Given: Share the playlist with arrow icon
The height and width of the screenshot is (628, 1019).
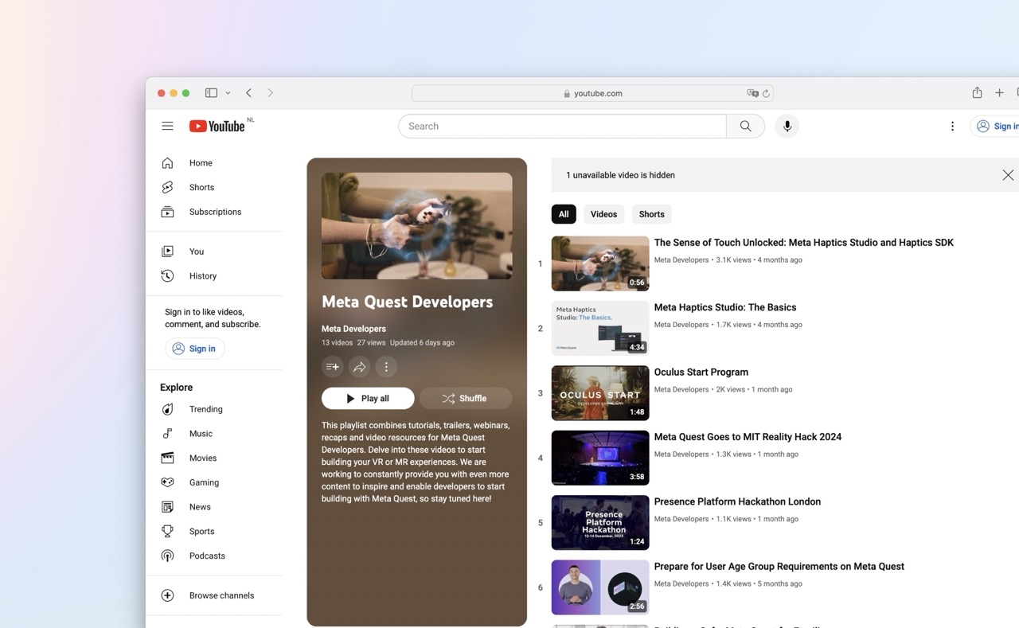Looking at the screenshot, I should (360, 367).
